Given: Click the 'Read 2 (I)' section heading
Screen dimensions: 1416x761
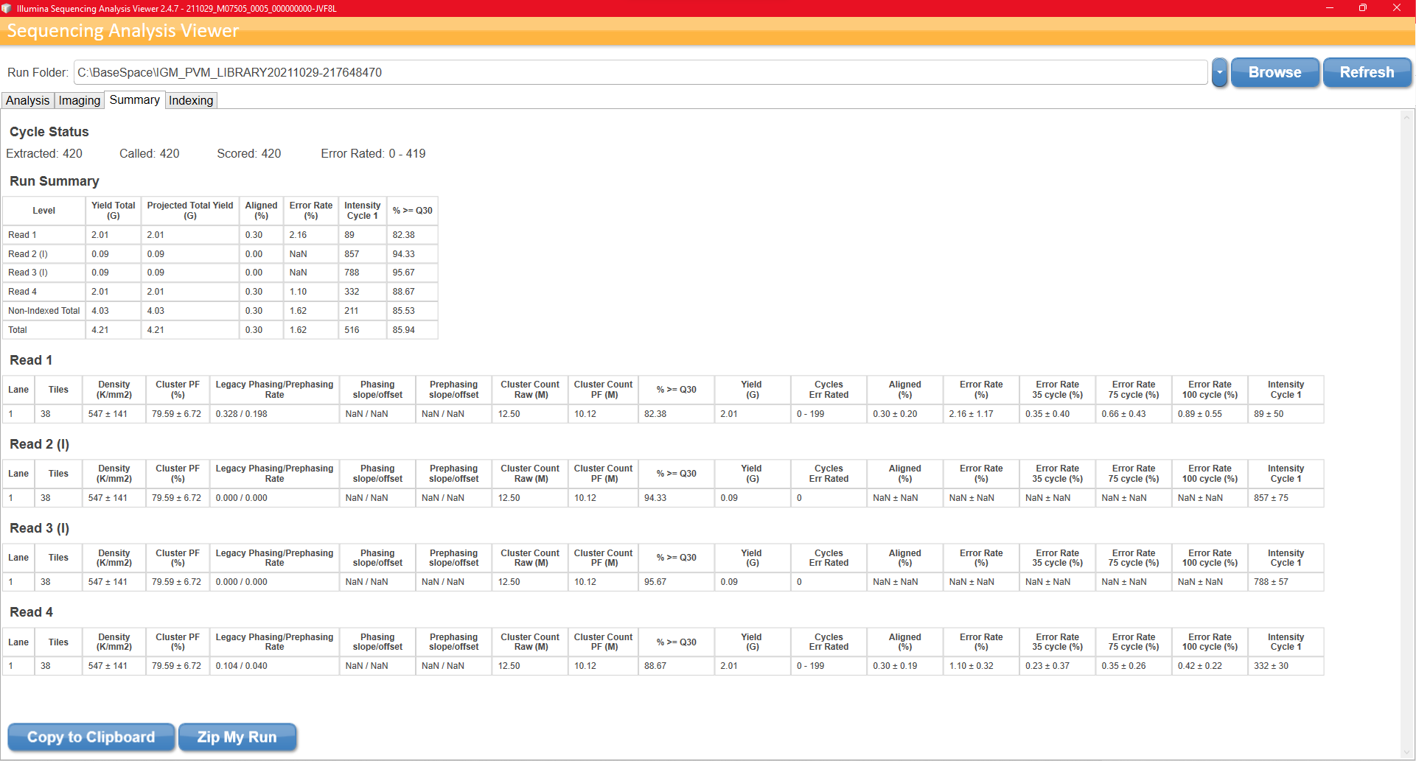Looking at the screenshot, I should 39,444.
